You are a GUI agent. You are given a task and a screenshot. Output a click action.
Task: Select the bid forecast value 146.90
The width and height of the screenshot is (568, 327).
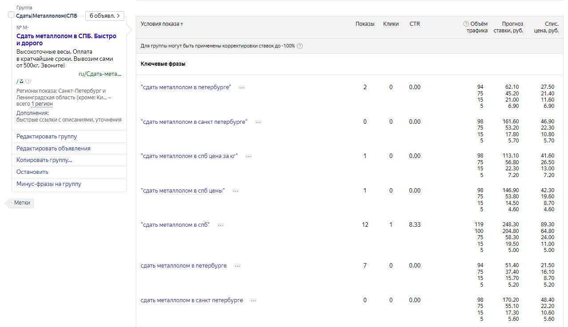[x=512, y=190]
